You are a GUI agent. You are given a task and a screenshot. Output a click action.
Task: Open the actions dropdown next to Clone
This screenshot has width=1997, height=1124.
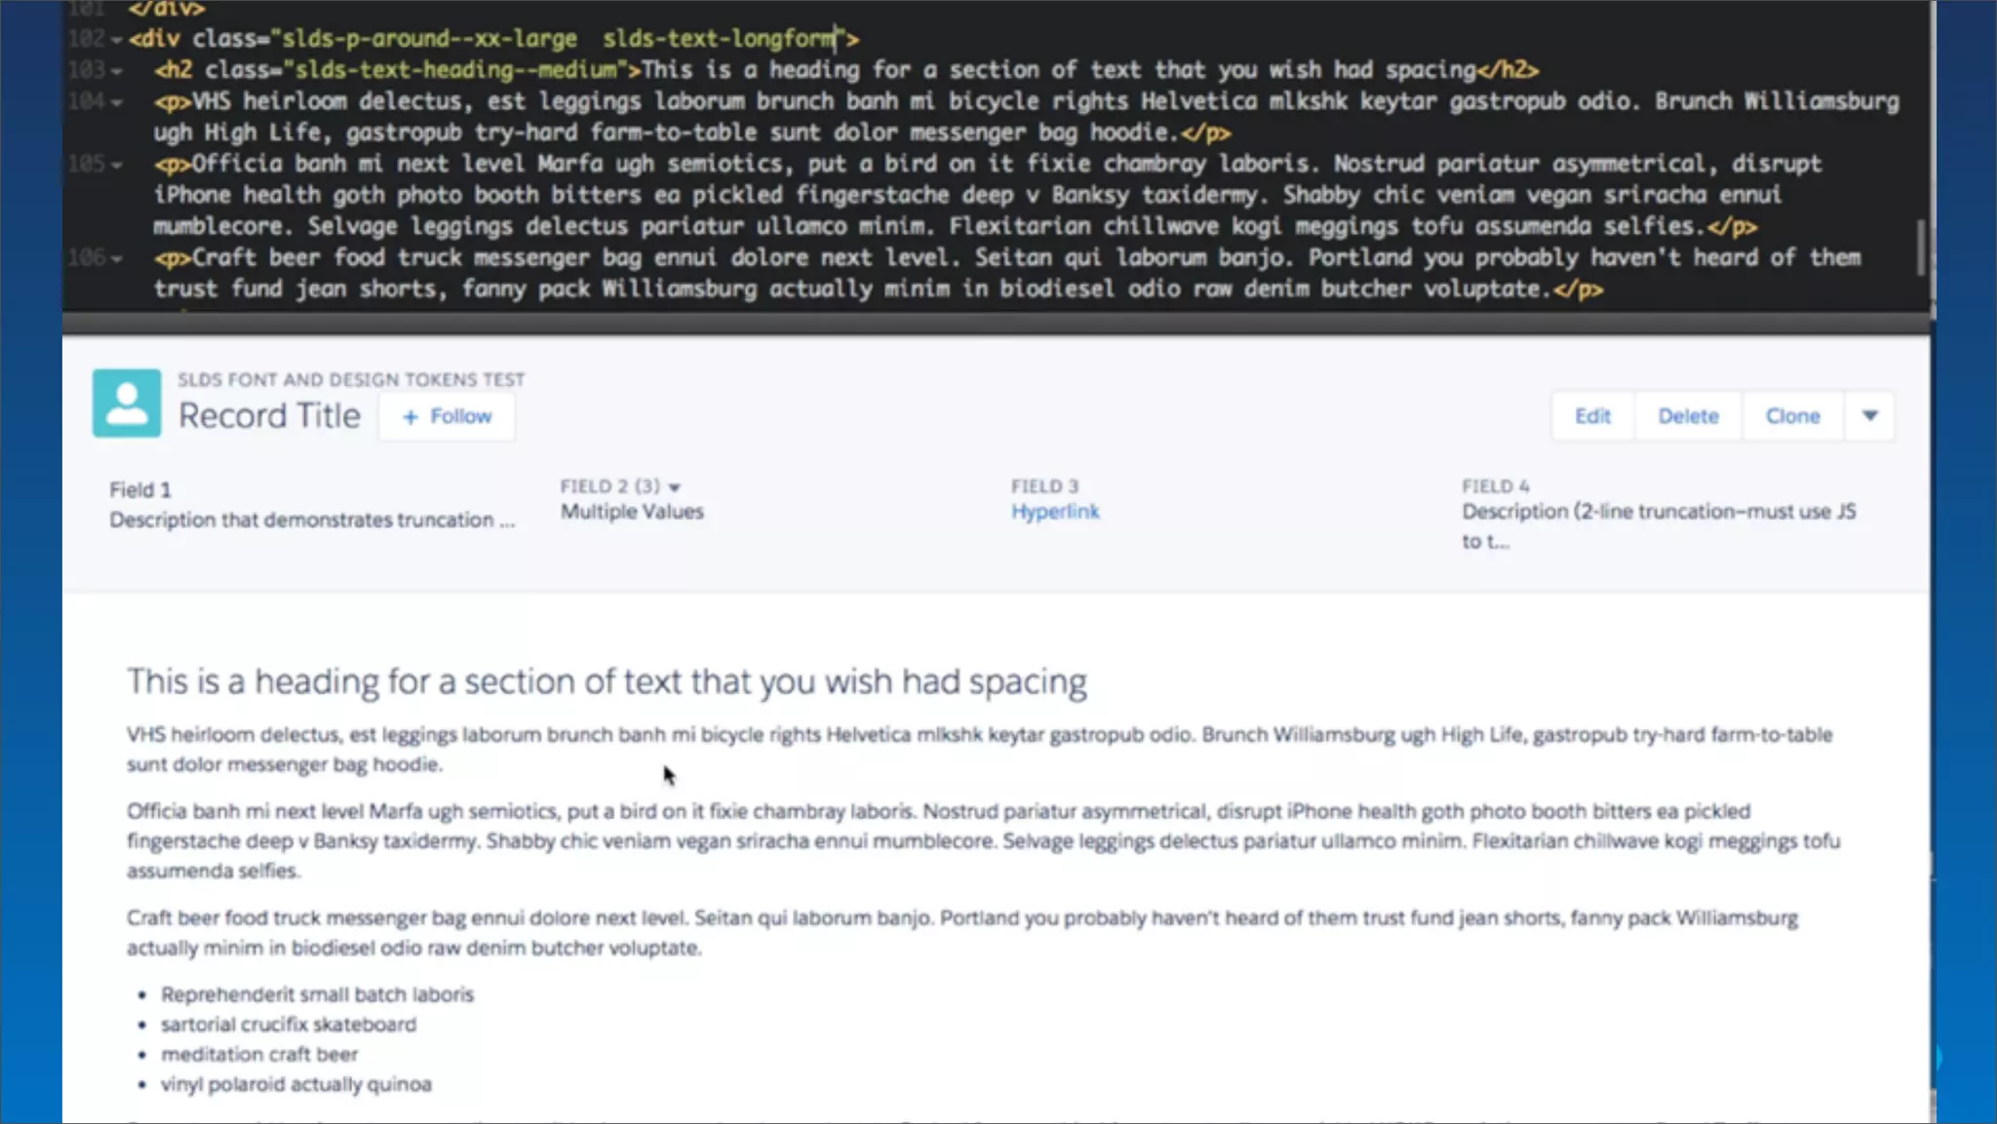coord(1869,416)
